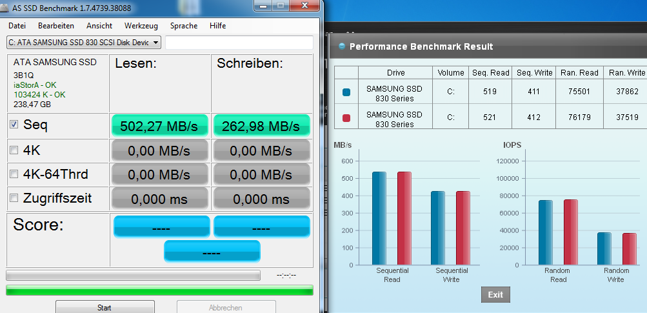Click the red Sequential Write bar in chart

point(463,228)
